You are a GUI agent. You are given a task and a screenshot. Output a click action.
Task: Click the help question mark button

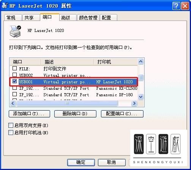(176, 6)
